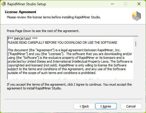This screenshot has width=146, height=113.
Task: Cancel the RapidMiner Studio setup
Action: point(131,106)
